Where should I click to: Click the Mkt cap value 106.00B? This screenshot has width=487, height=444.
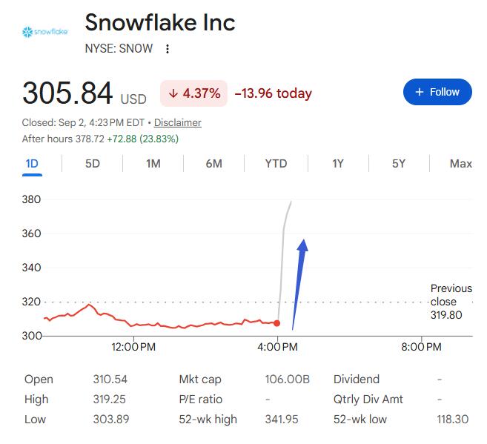point(288,379)
